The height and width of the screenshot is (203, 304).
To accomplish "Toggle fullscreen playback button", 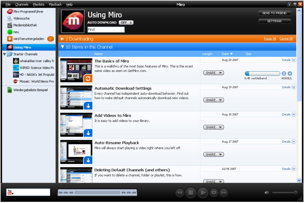I will (214, 192).
